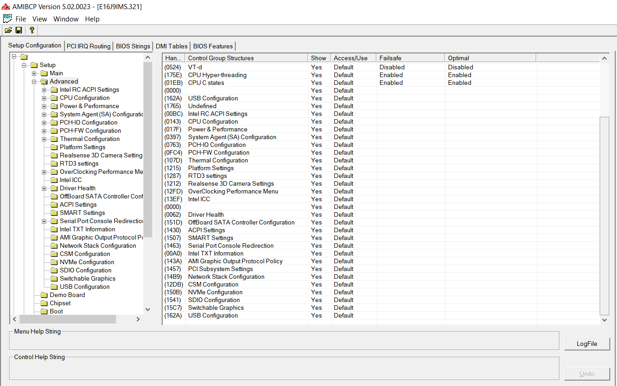Image resolution: width=617 pixels, height=386 pixels.
Task: Switch to DMI Tables tab
Action: pos(172,46)
